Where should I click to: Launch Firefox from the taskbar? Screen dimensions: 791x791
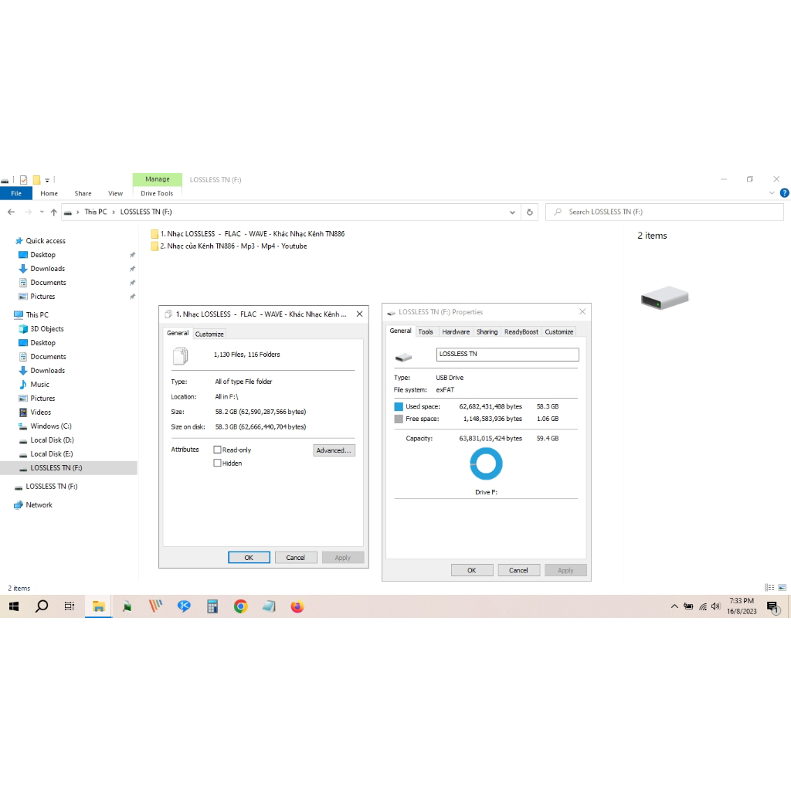click(297, 607)
